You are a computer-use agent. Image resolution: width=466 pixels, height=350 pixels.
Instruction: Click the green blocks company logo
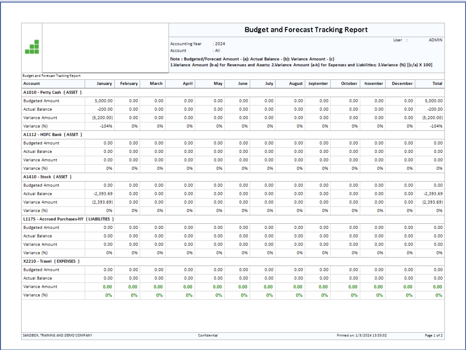32,47
